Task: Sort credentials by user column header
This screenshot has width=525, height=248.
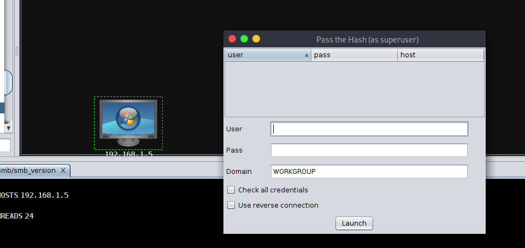Action: [268, 55]
